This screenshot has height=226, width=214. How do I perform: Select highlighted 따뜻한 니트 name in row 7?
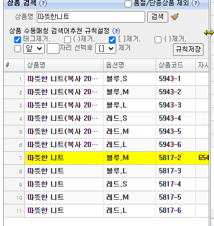pos(64,158)
